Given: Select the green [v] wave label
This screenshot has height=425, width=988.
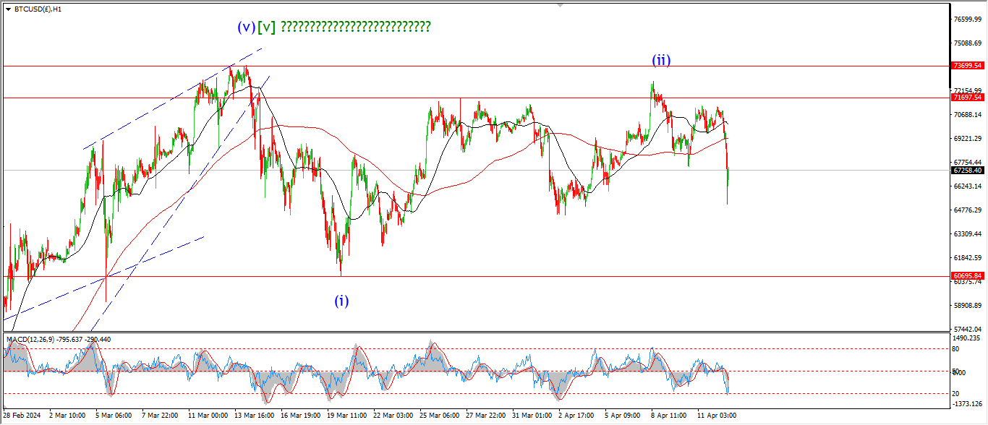Looking at the screenshot, I should 266,27.
